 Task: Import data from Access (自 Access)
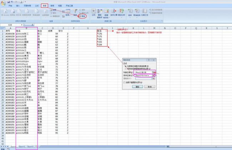pos(5,12)
